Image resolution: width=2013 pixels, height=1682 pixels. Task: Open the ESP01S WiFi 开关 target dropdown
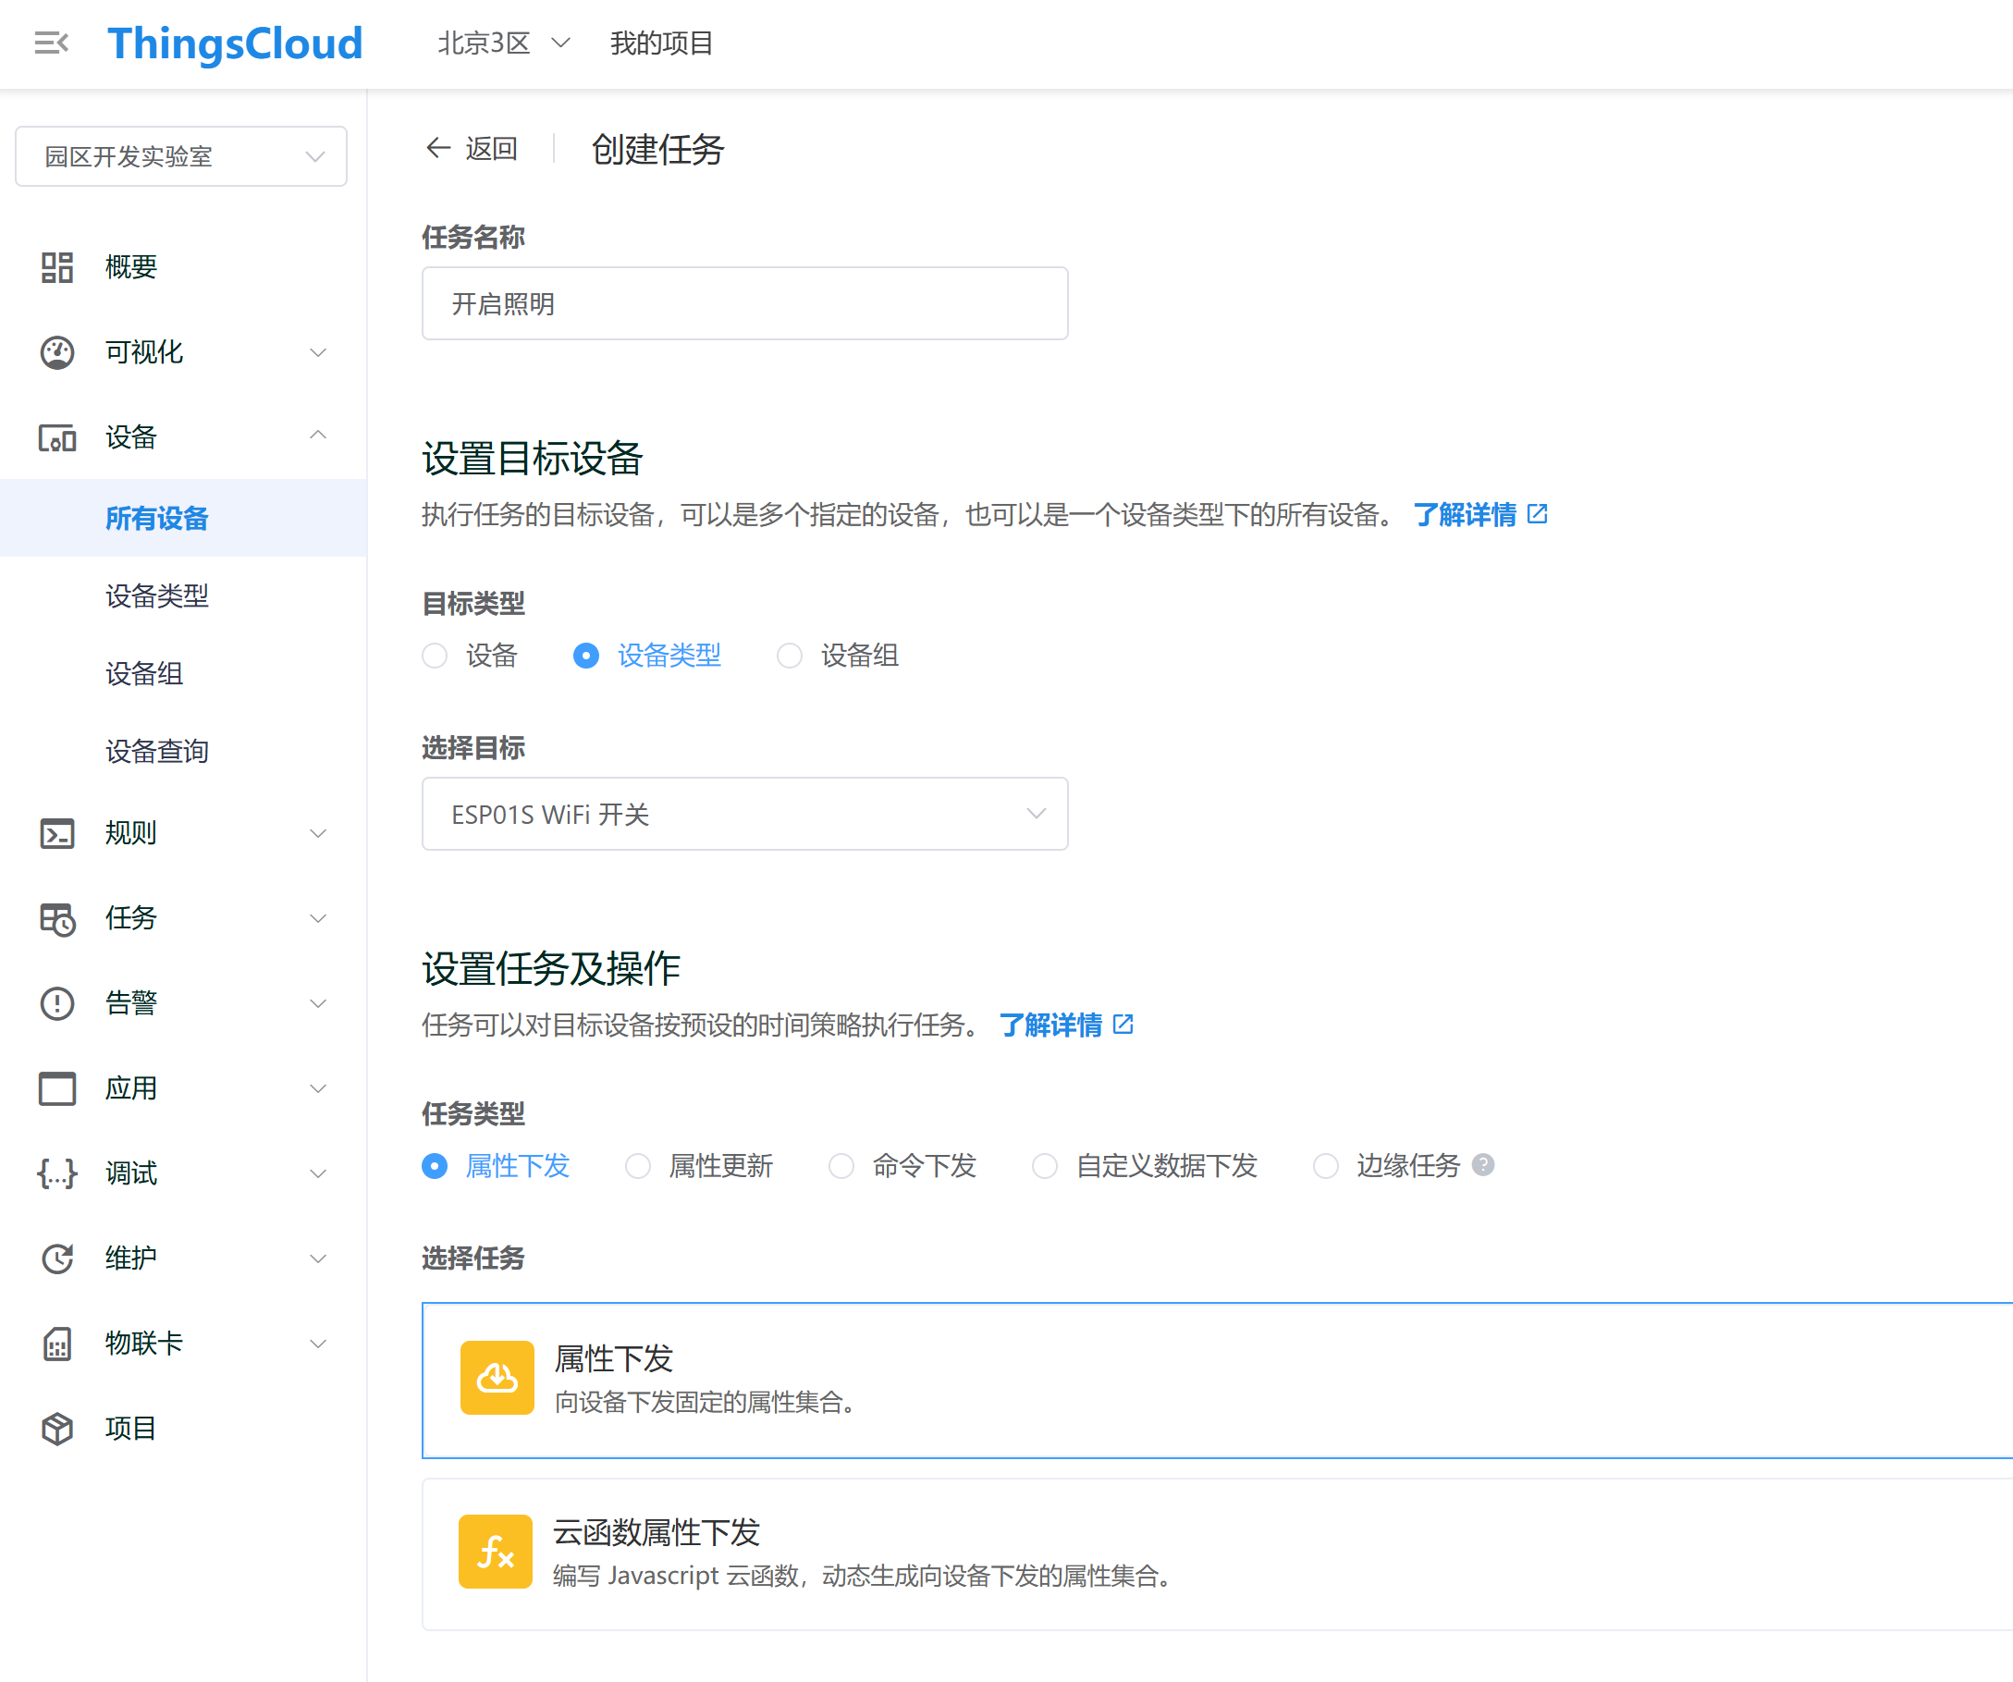[744, 814]
